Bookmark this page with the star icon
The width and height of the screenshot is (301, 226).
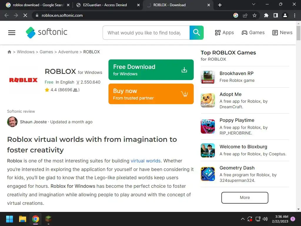tap(255, 15)
